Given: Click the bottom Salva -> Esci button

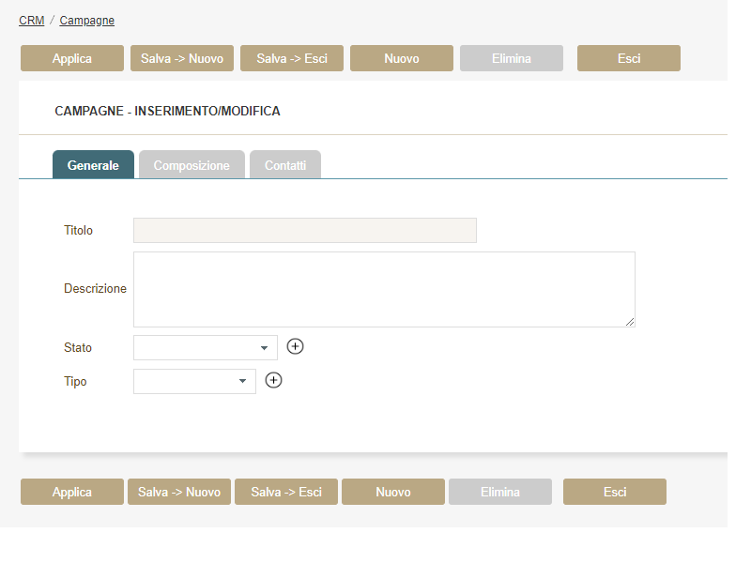Looking at the screenshot, I should [x=286, y=492].
